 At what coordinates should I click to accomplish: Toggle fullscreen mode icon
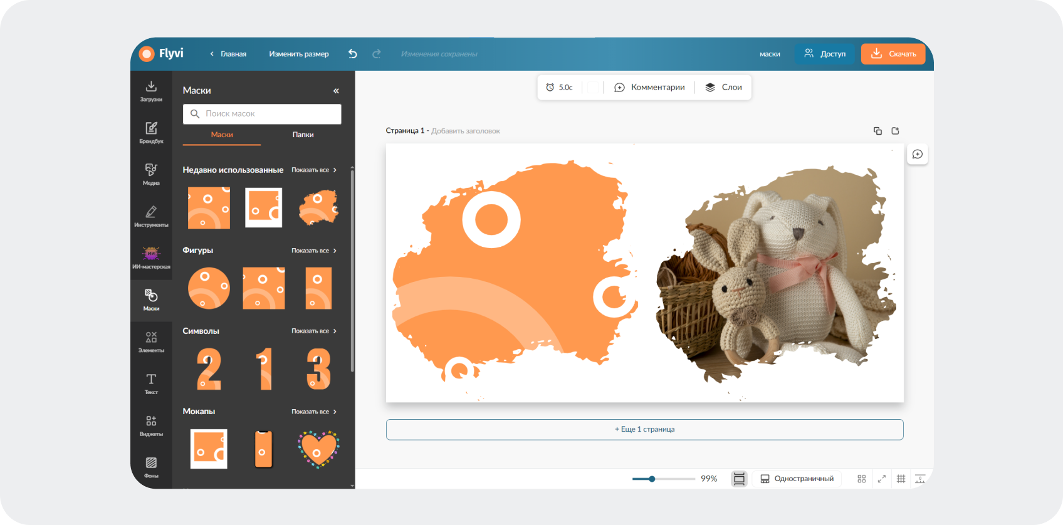pos(882,479)
